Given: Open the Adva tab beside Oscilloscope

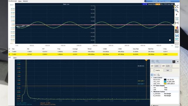Looking at the screenshot, I should pyautogui.click(x=20, y=1).
